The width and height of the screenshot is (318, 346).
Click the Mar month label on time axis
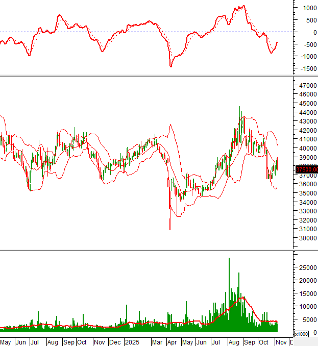coord(157,342)
